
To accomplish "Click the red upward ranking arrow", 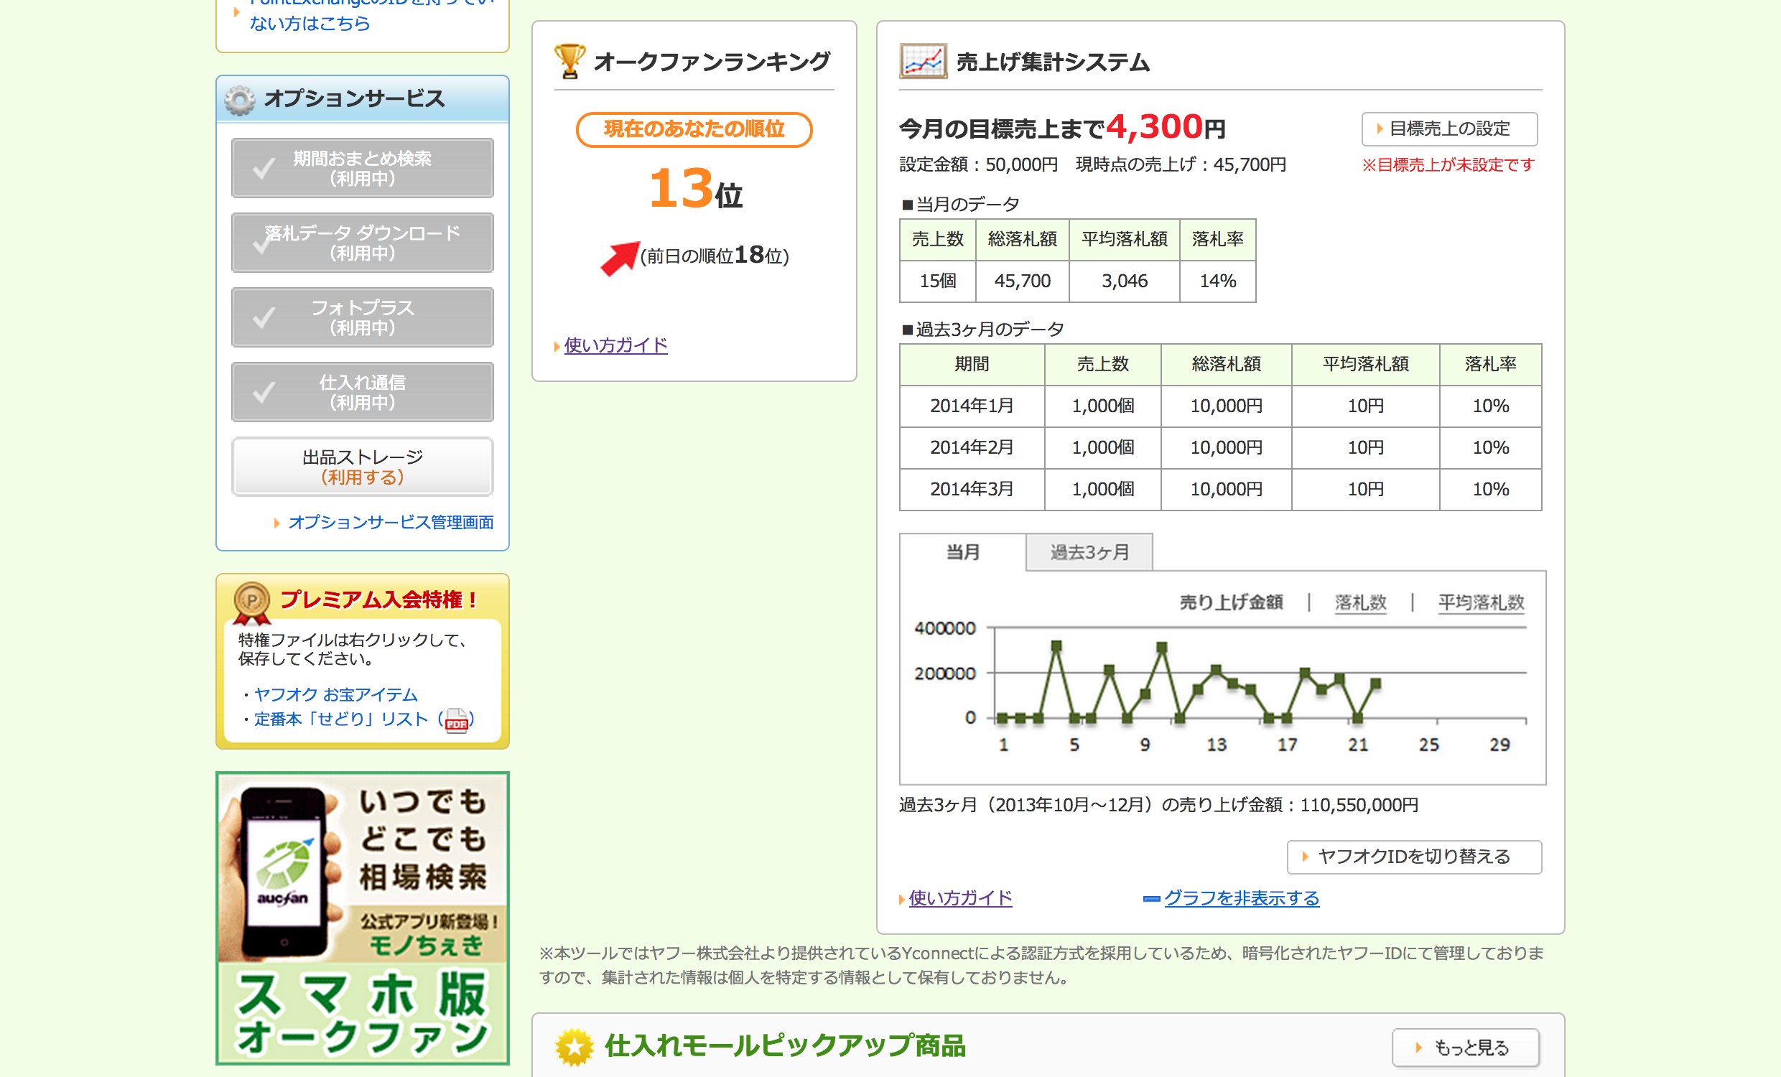I will point(620,258).
